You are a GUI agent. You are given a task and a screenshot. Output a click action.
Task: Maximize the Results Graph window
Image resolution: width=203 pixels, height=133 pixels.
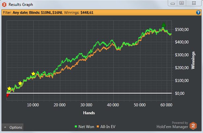tap(182, 3)
